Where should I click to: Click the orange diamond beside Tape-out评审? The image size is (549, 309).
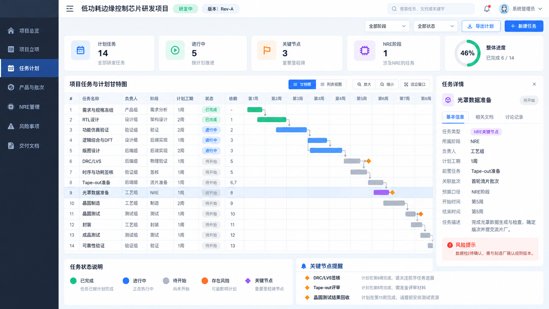[x=307, y=288]
